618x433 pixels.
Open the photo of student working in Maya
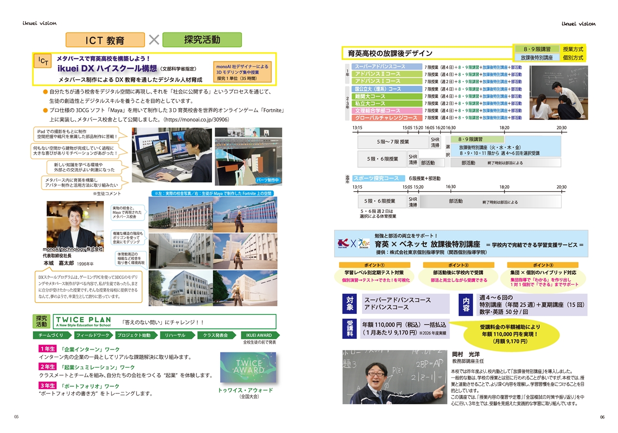tap(171, 155)
